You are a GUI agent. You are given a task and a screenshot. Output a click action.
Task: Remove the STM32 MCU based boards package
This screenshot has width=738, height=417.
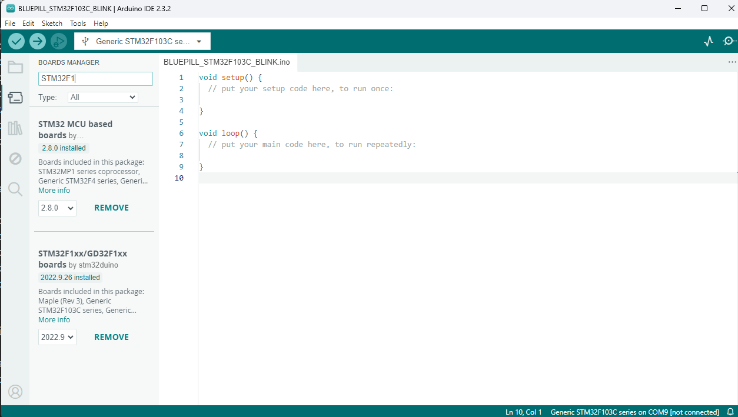pos(111,208)
